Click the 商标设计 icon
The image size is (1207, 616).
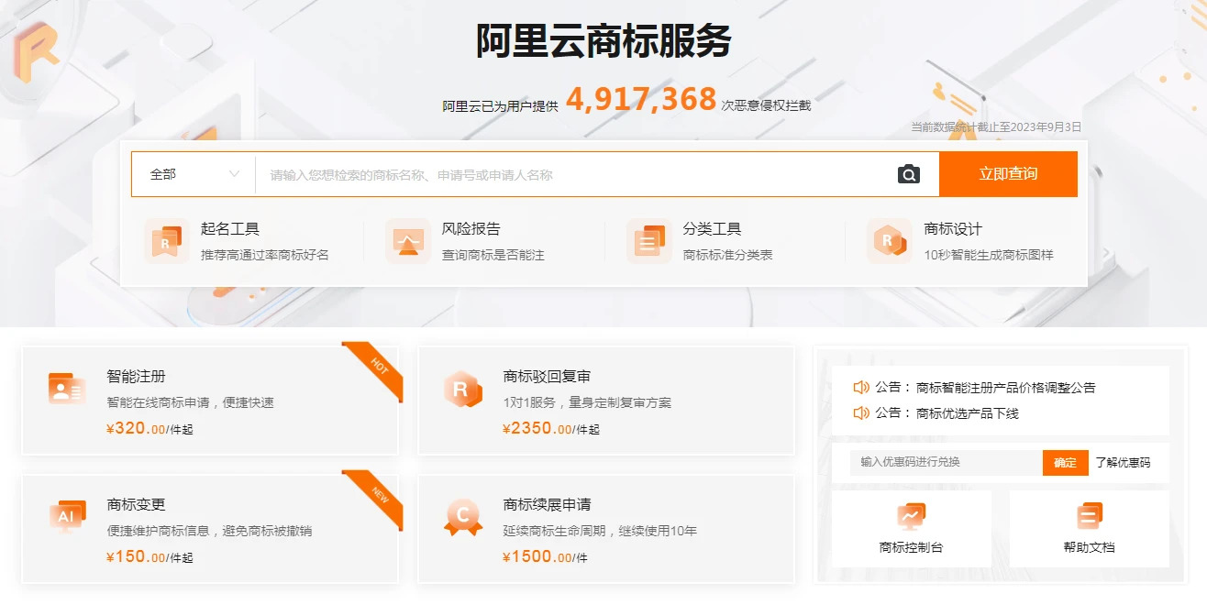(x=890, y=241)
